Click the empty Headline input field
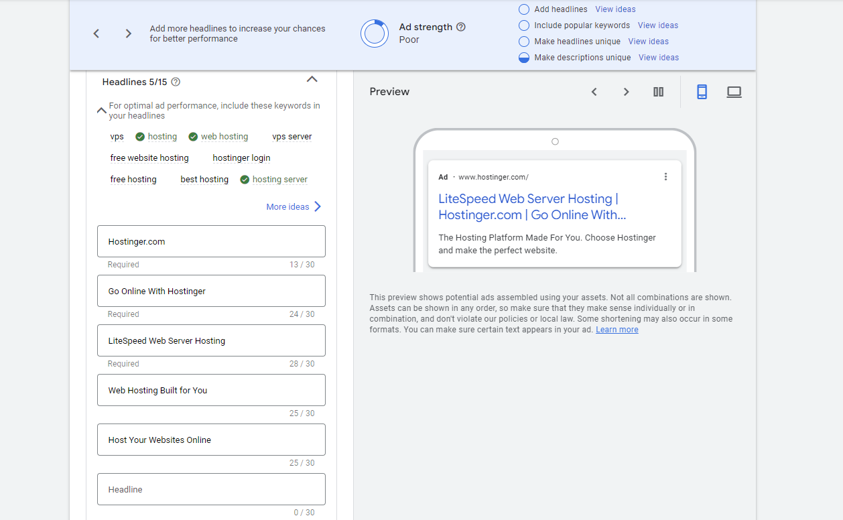 pyautogui.click(x=211, y=489)
